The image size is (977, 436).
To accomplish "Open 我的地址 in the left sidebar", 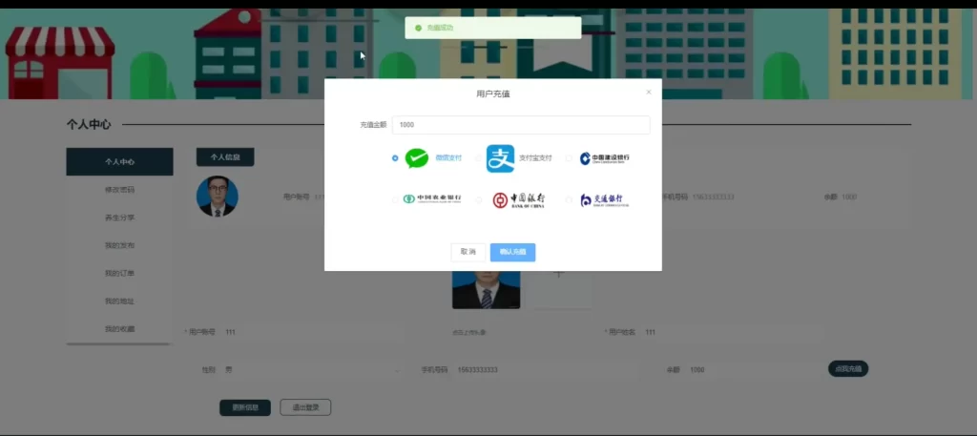I will (x=119, y=301).
